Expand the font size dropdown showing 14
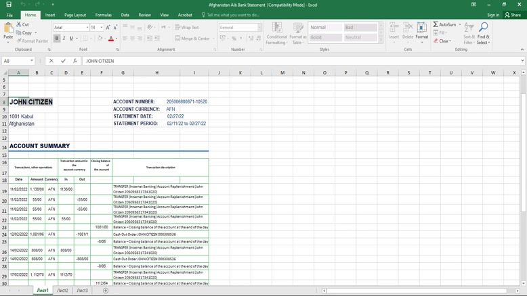This screenshot has height=296, width=527. click(102, 28)
